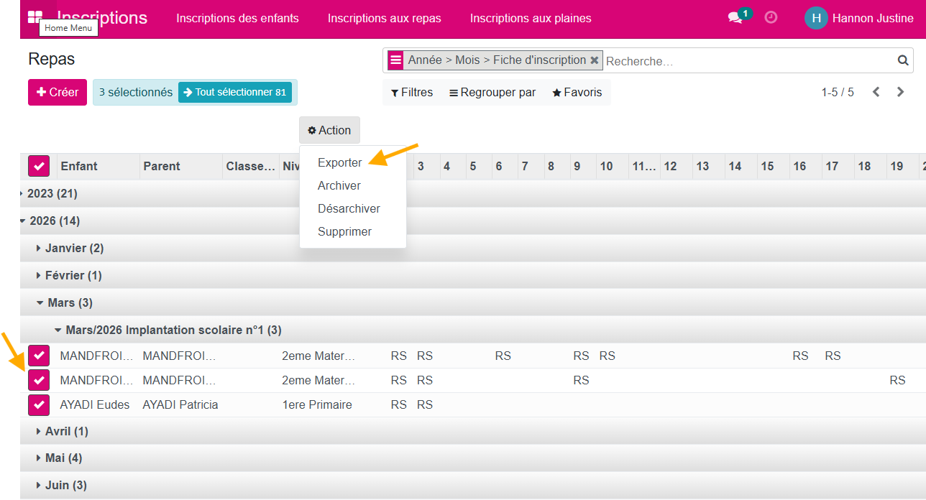Click Hannon Justine user avatar
This screenshot has width=926, height=500.
[816, 18]
